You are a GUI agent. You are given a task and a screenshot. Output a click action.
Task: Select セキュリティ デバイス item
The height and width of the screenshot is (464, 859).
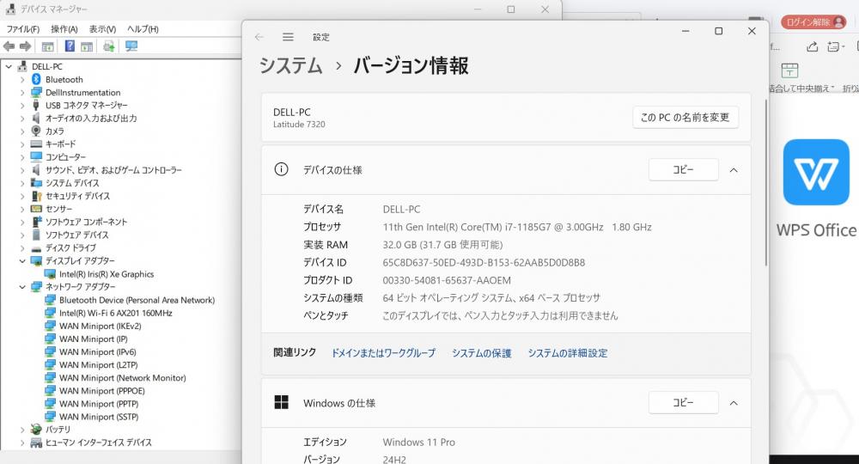77,196
